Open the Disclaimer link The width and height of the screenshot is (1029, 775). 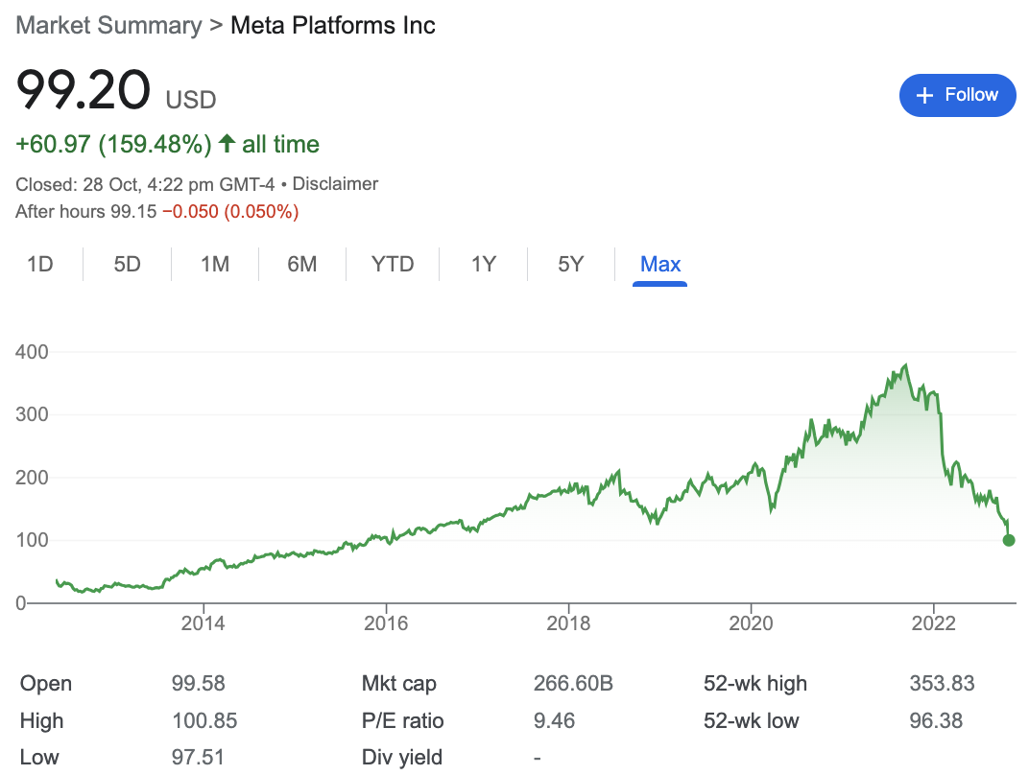pyautogui.click(x=335, y=183)
